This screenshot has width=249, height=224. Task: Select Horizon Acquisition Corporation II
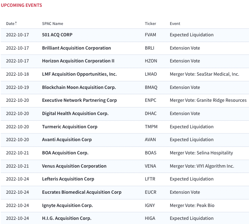click(78, 61)
